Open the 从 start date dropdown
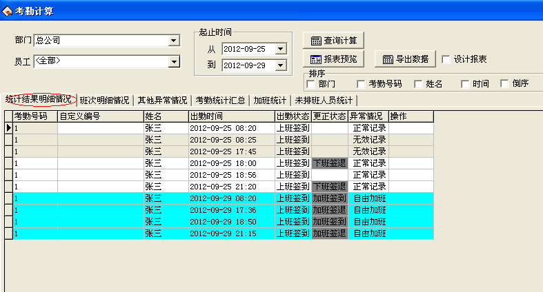Viewport: 543px width, 292px height. pyautogui.click(x=281, y=49)
